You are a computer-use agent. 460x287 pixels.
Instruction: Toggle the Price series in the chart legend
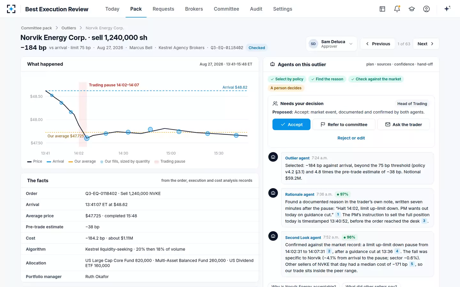[x=35, y=161]
